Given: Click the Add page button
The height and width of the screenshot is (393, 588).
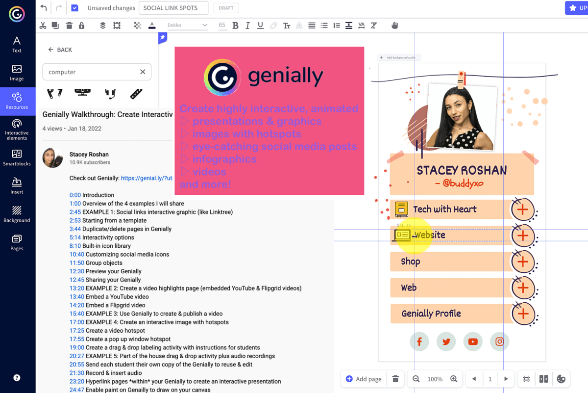Looking at the screenshot, I should click(363, 379).
